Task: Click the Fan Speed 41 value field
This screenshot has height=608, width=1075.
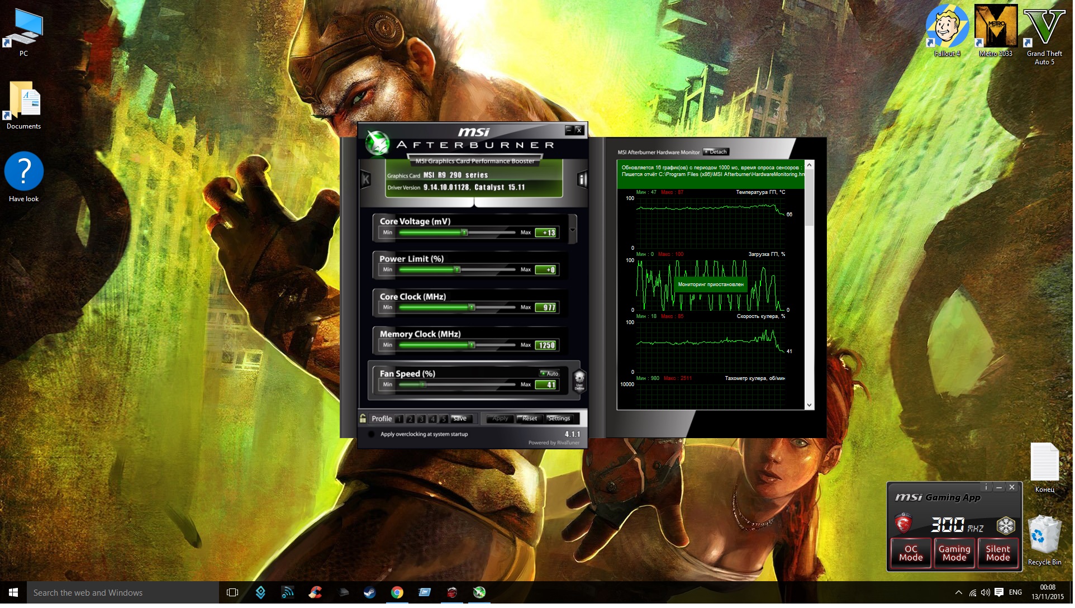Action: pyautogui.click(x=546, y=386)
